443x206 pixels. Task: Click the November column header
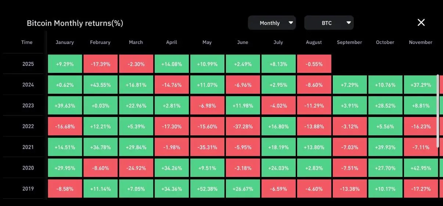[x=421, y=42]
